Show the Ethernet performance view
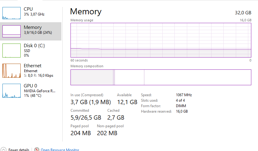Screen dimensions: 258x151 (33, 66)
